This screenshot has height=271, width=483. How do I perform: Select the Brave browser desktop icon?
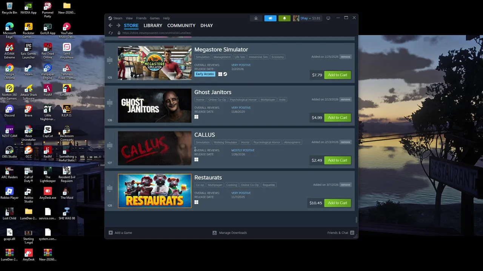pyautogui.click(x=28, y=111)
